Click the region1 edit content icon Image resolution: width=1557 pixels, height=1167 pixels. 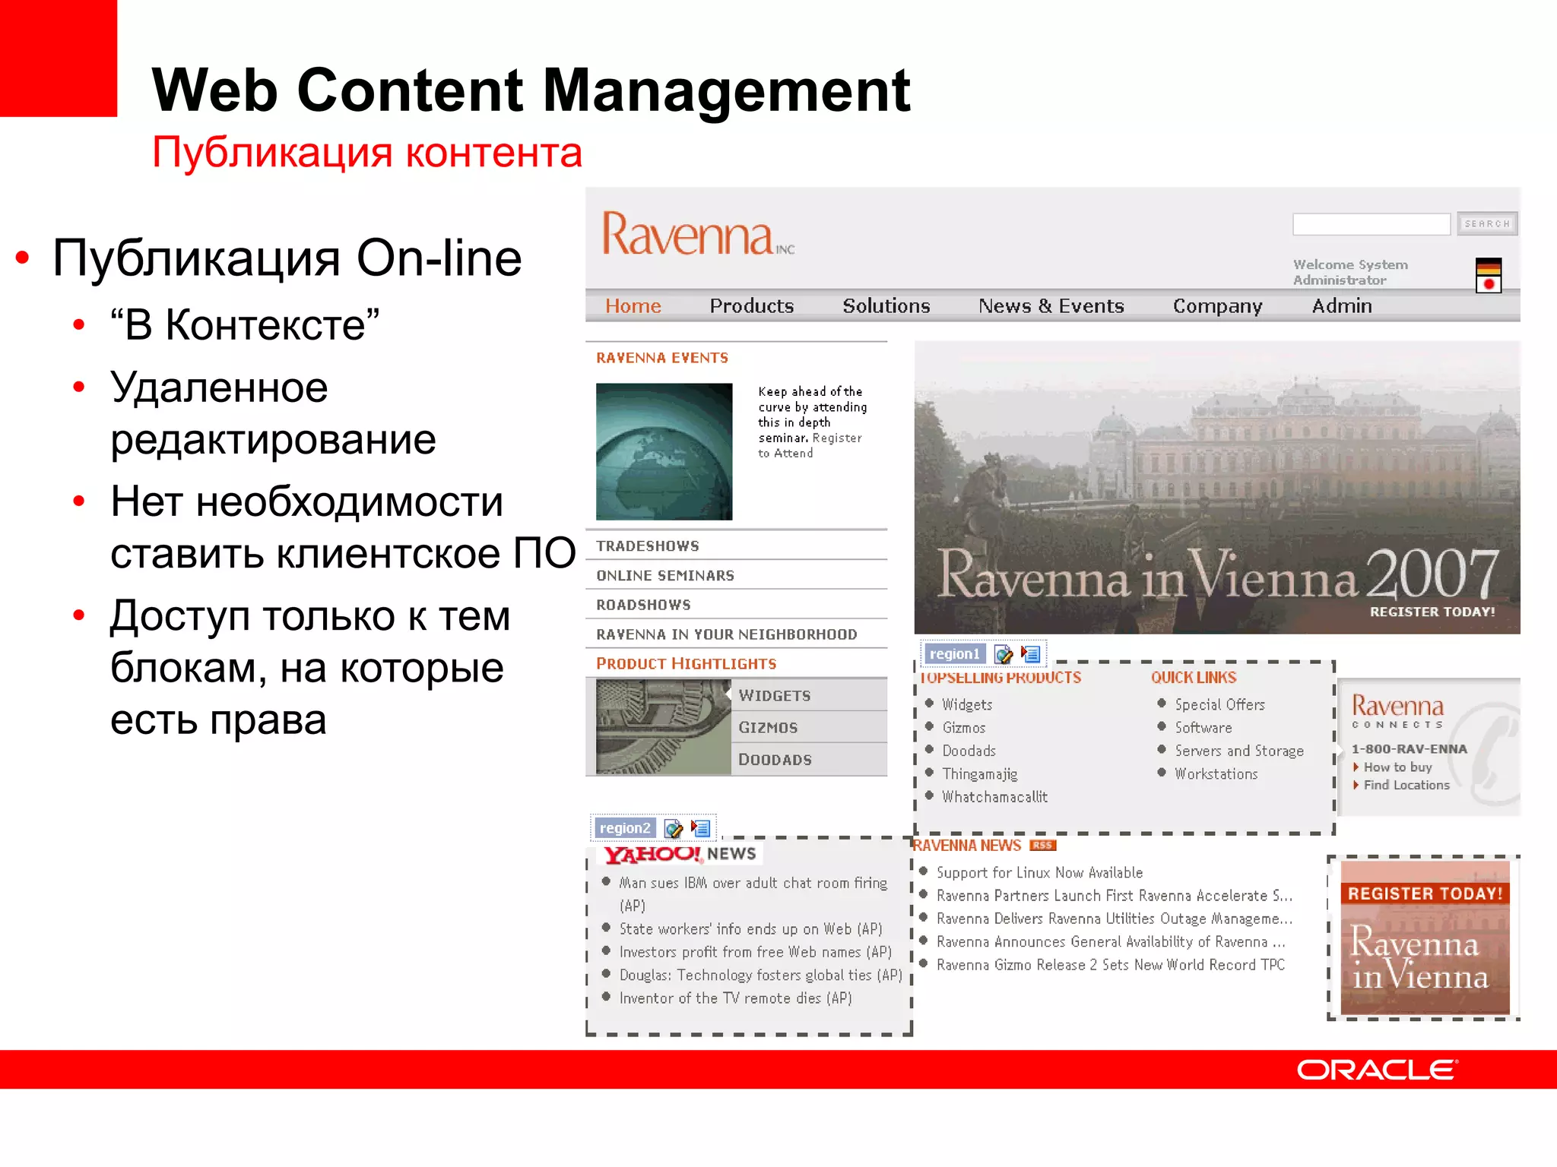(1004, 654)
